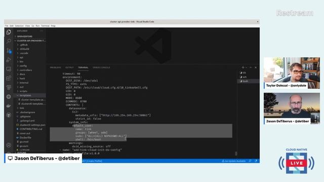Image resolution: width=324 pixels, height=182 pixels.
Task: Switch to the Debug Console tab
Action: [x=101, y=67]
